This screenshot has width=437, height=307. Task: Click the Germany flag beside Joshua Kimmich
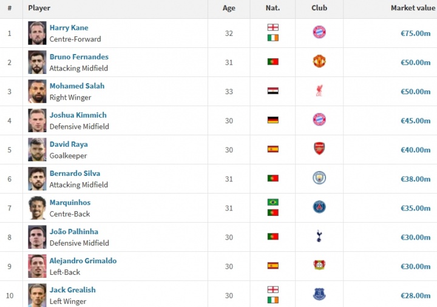pos(273,120)
